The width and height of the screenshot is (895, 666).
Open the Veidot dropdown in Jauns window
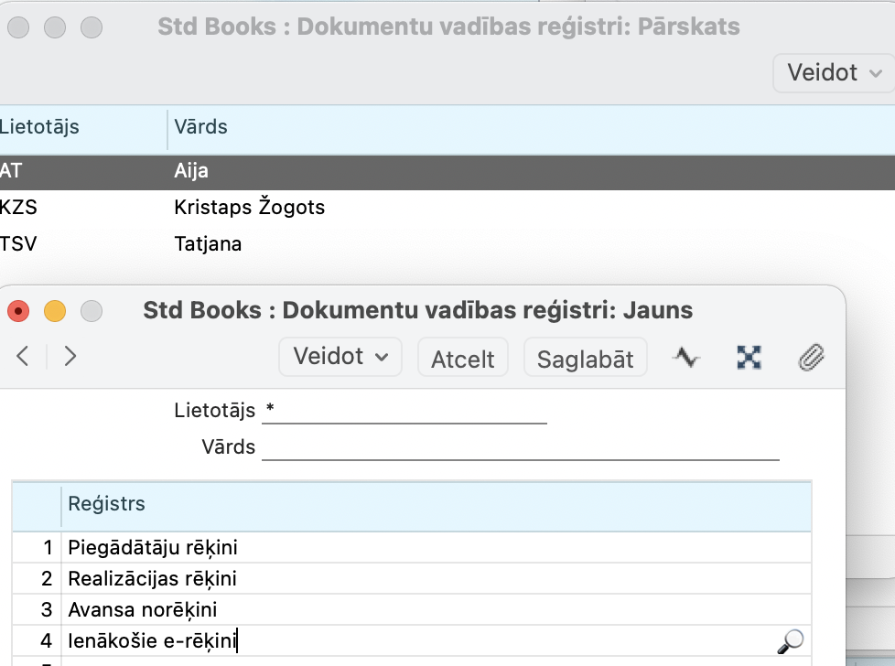click(340, 357)
